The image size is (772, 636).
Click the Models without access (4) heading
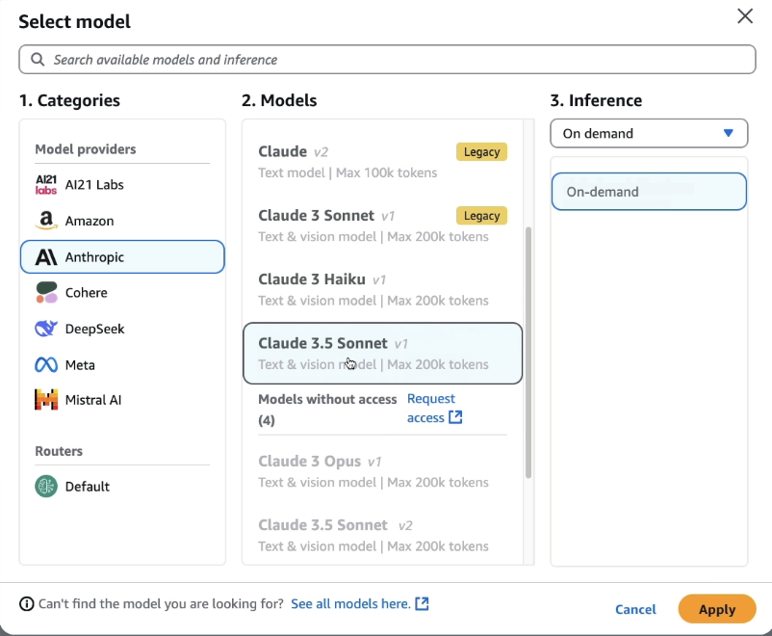point(327,410)
